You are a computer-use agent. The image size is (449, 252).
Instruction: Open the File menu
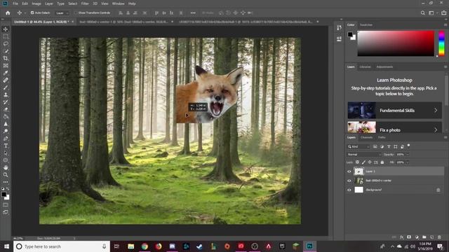[x=15, y=3]
